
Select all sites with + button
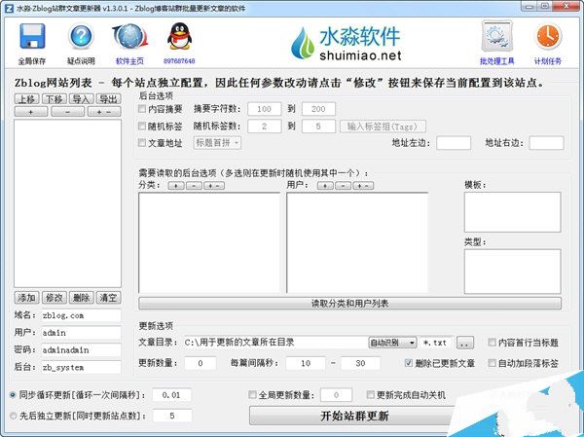coord(31,111)
